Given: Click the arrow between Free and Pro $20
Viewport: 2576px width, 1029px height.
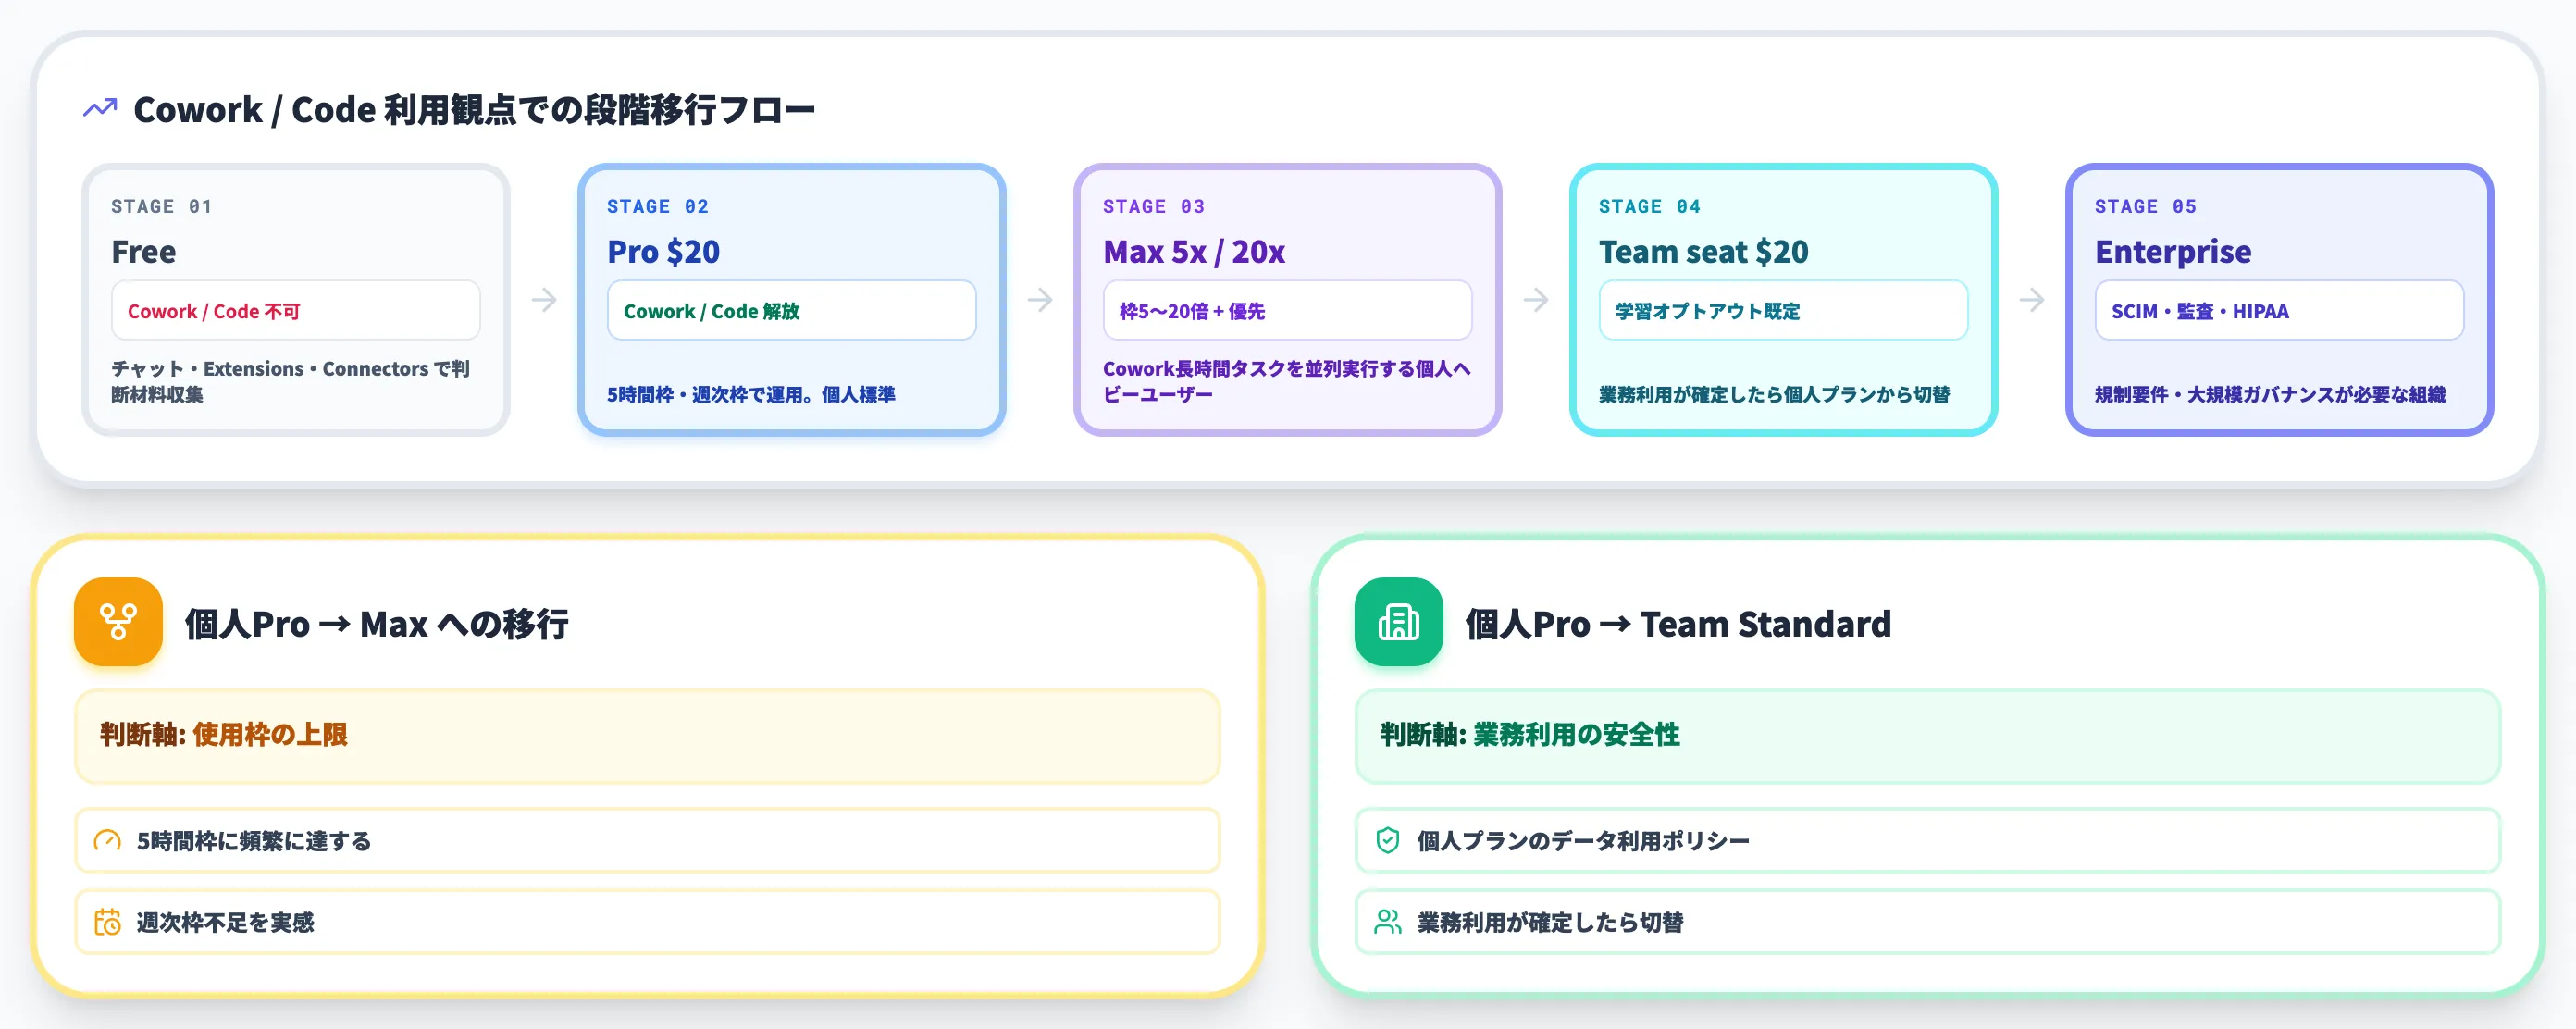Looking at the screenshot, I should click(544, 300).
